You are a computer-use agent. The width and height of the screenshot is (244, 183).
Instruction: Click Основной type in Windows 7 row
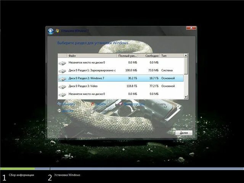pos(168,78)
